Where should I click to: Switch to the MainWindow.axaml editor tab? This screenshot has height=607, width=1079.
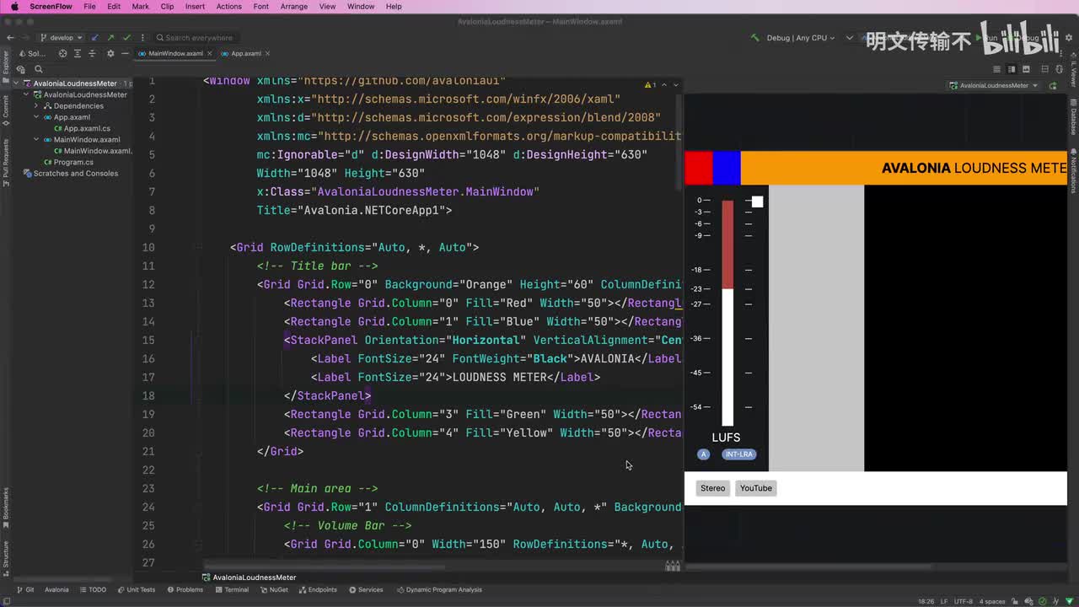(175, 53)
